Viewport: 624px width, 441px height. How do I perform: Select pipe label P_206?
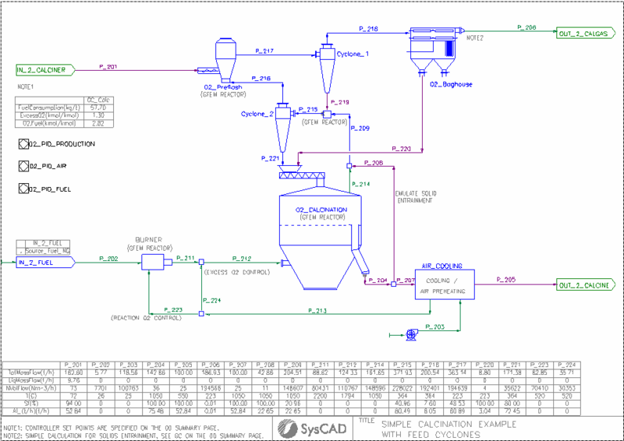pos(526,27)
